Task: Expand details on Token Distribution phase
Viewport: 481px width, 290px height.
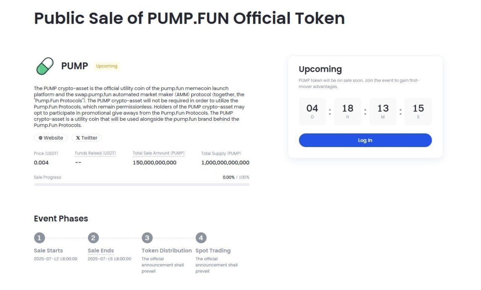Action: point(166,251)
